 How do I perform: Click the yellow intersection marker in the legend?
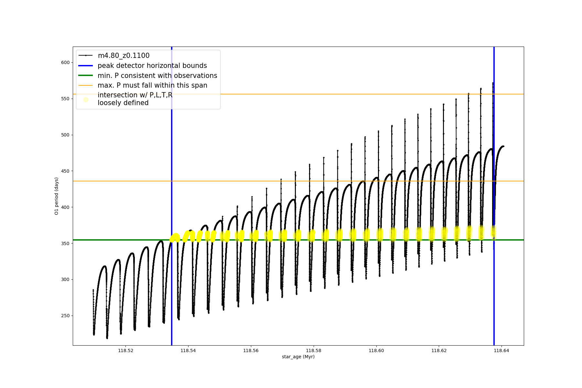86,100
